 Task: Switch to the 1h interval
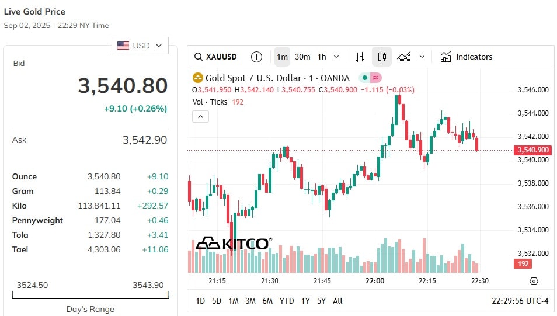(322, 57)
